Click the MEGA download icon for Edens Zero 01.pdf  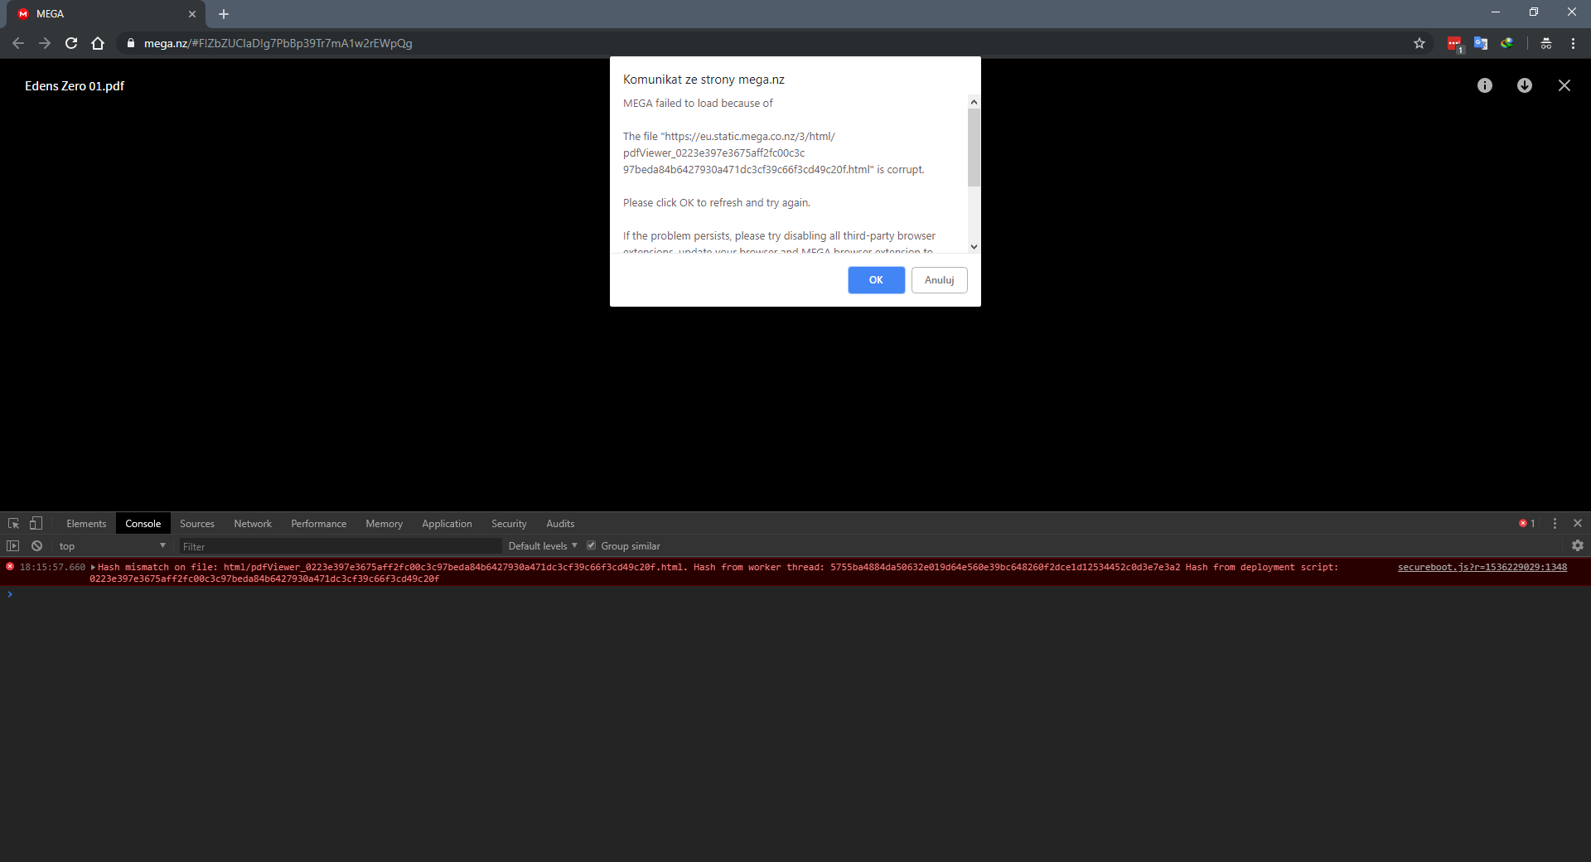coord(1525,85)
